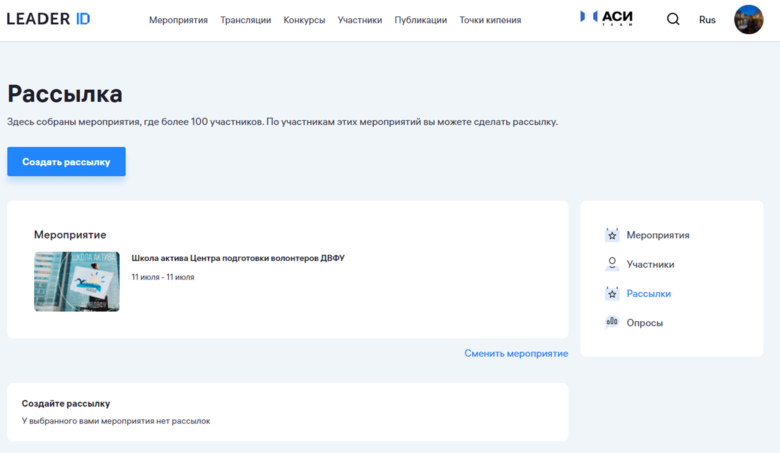Image resolution: width=780 pixels, height=453 pixels.
Task: Click the Мероприятия calendar-star sidebar icon
Action: tap(612, 235)
